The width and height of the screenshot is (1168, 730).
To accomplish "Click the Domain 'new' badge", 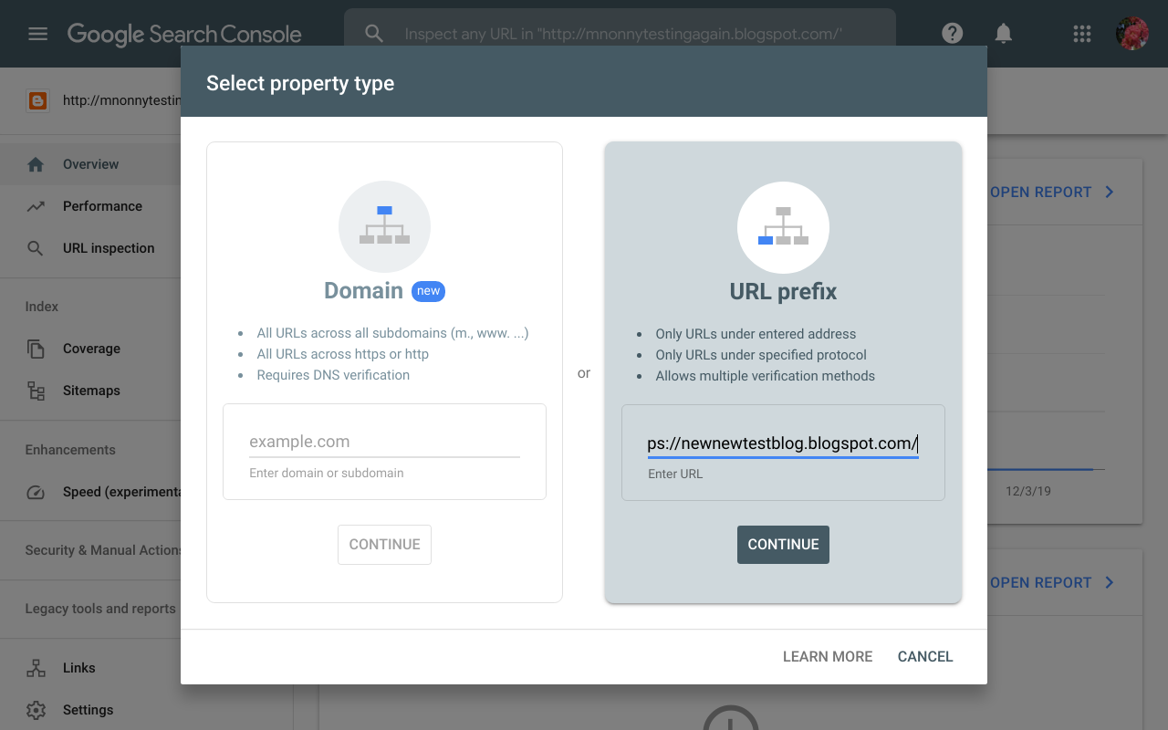I will [428, 291].
